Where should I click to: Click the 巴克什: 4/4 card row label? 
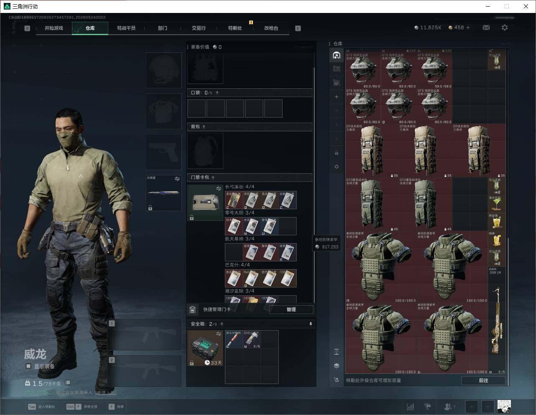[237, 265]
